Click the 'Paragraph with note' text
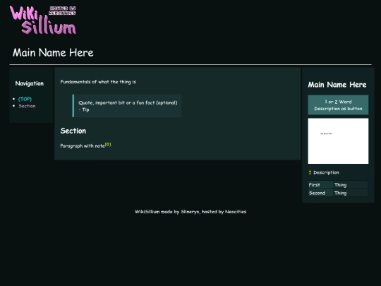Image resolution: width=381 pixels, height=286 pixels. click(x=83, y=146)
